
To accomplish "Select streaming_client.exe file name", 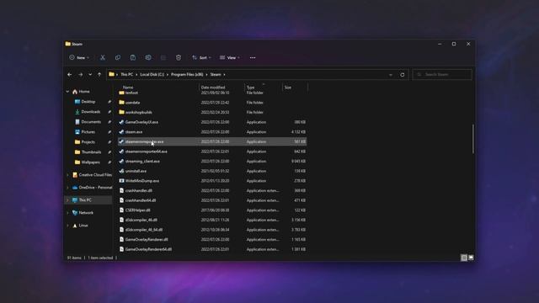I will 142,161.
